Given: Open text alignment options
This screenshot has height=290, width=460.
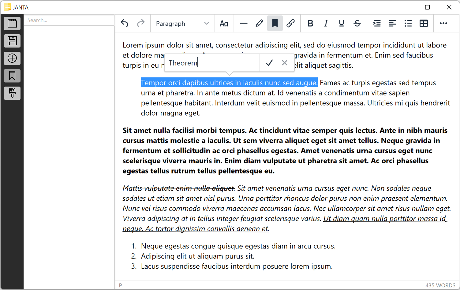Looking at the screenshot, I should pos(392,23).
